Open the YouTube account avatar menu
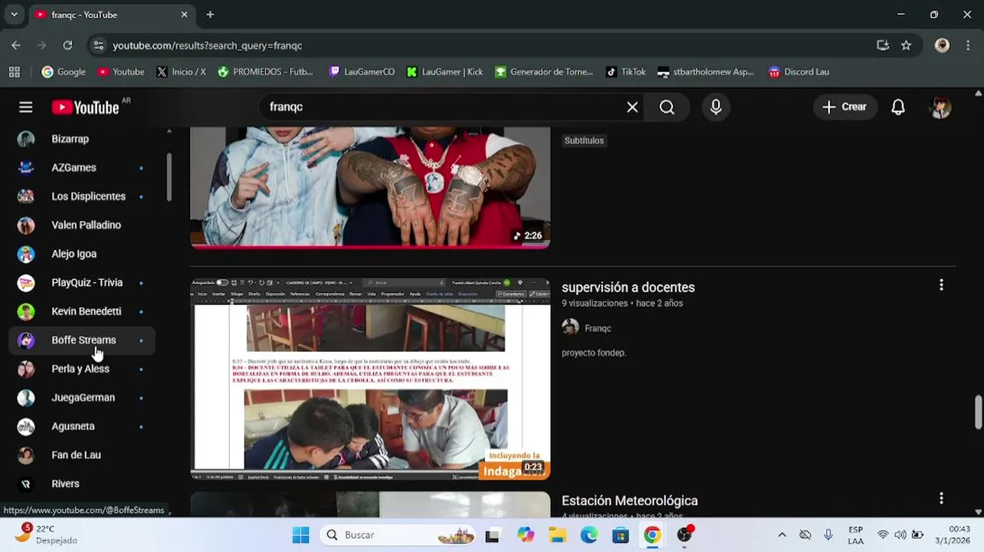The width and height of the screenshot is (984, 552). (941, 107)
